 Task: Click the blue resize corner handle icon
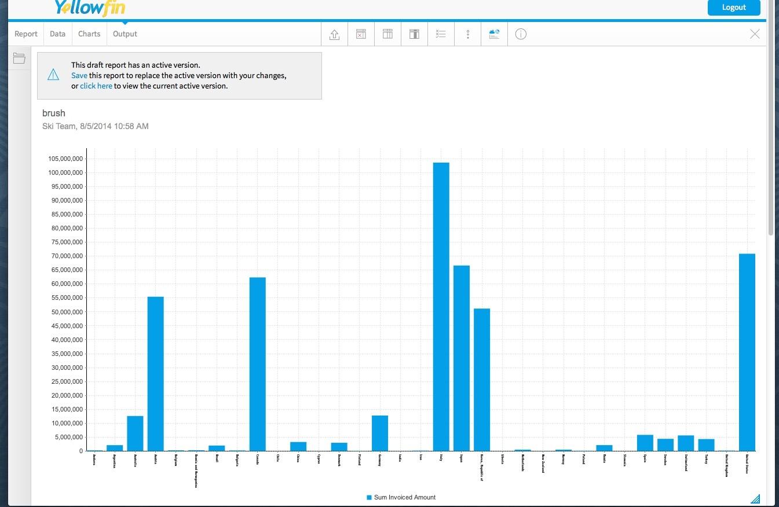pos(755,499)
